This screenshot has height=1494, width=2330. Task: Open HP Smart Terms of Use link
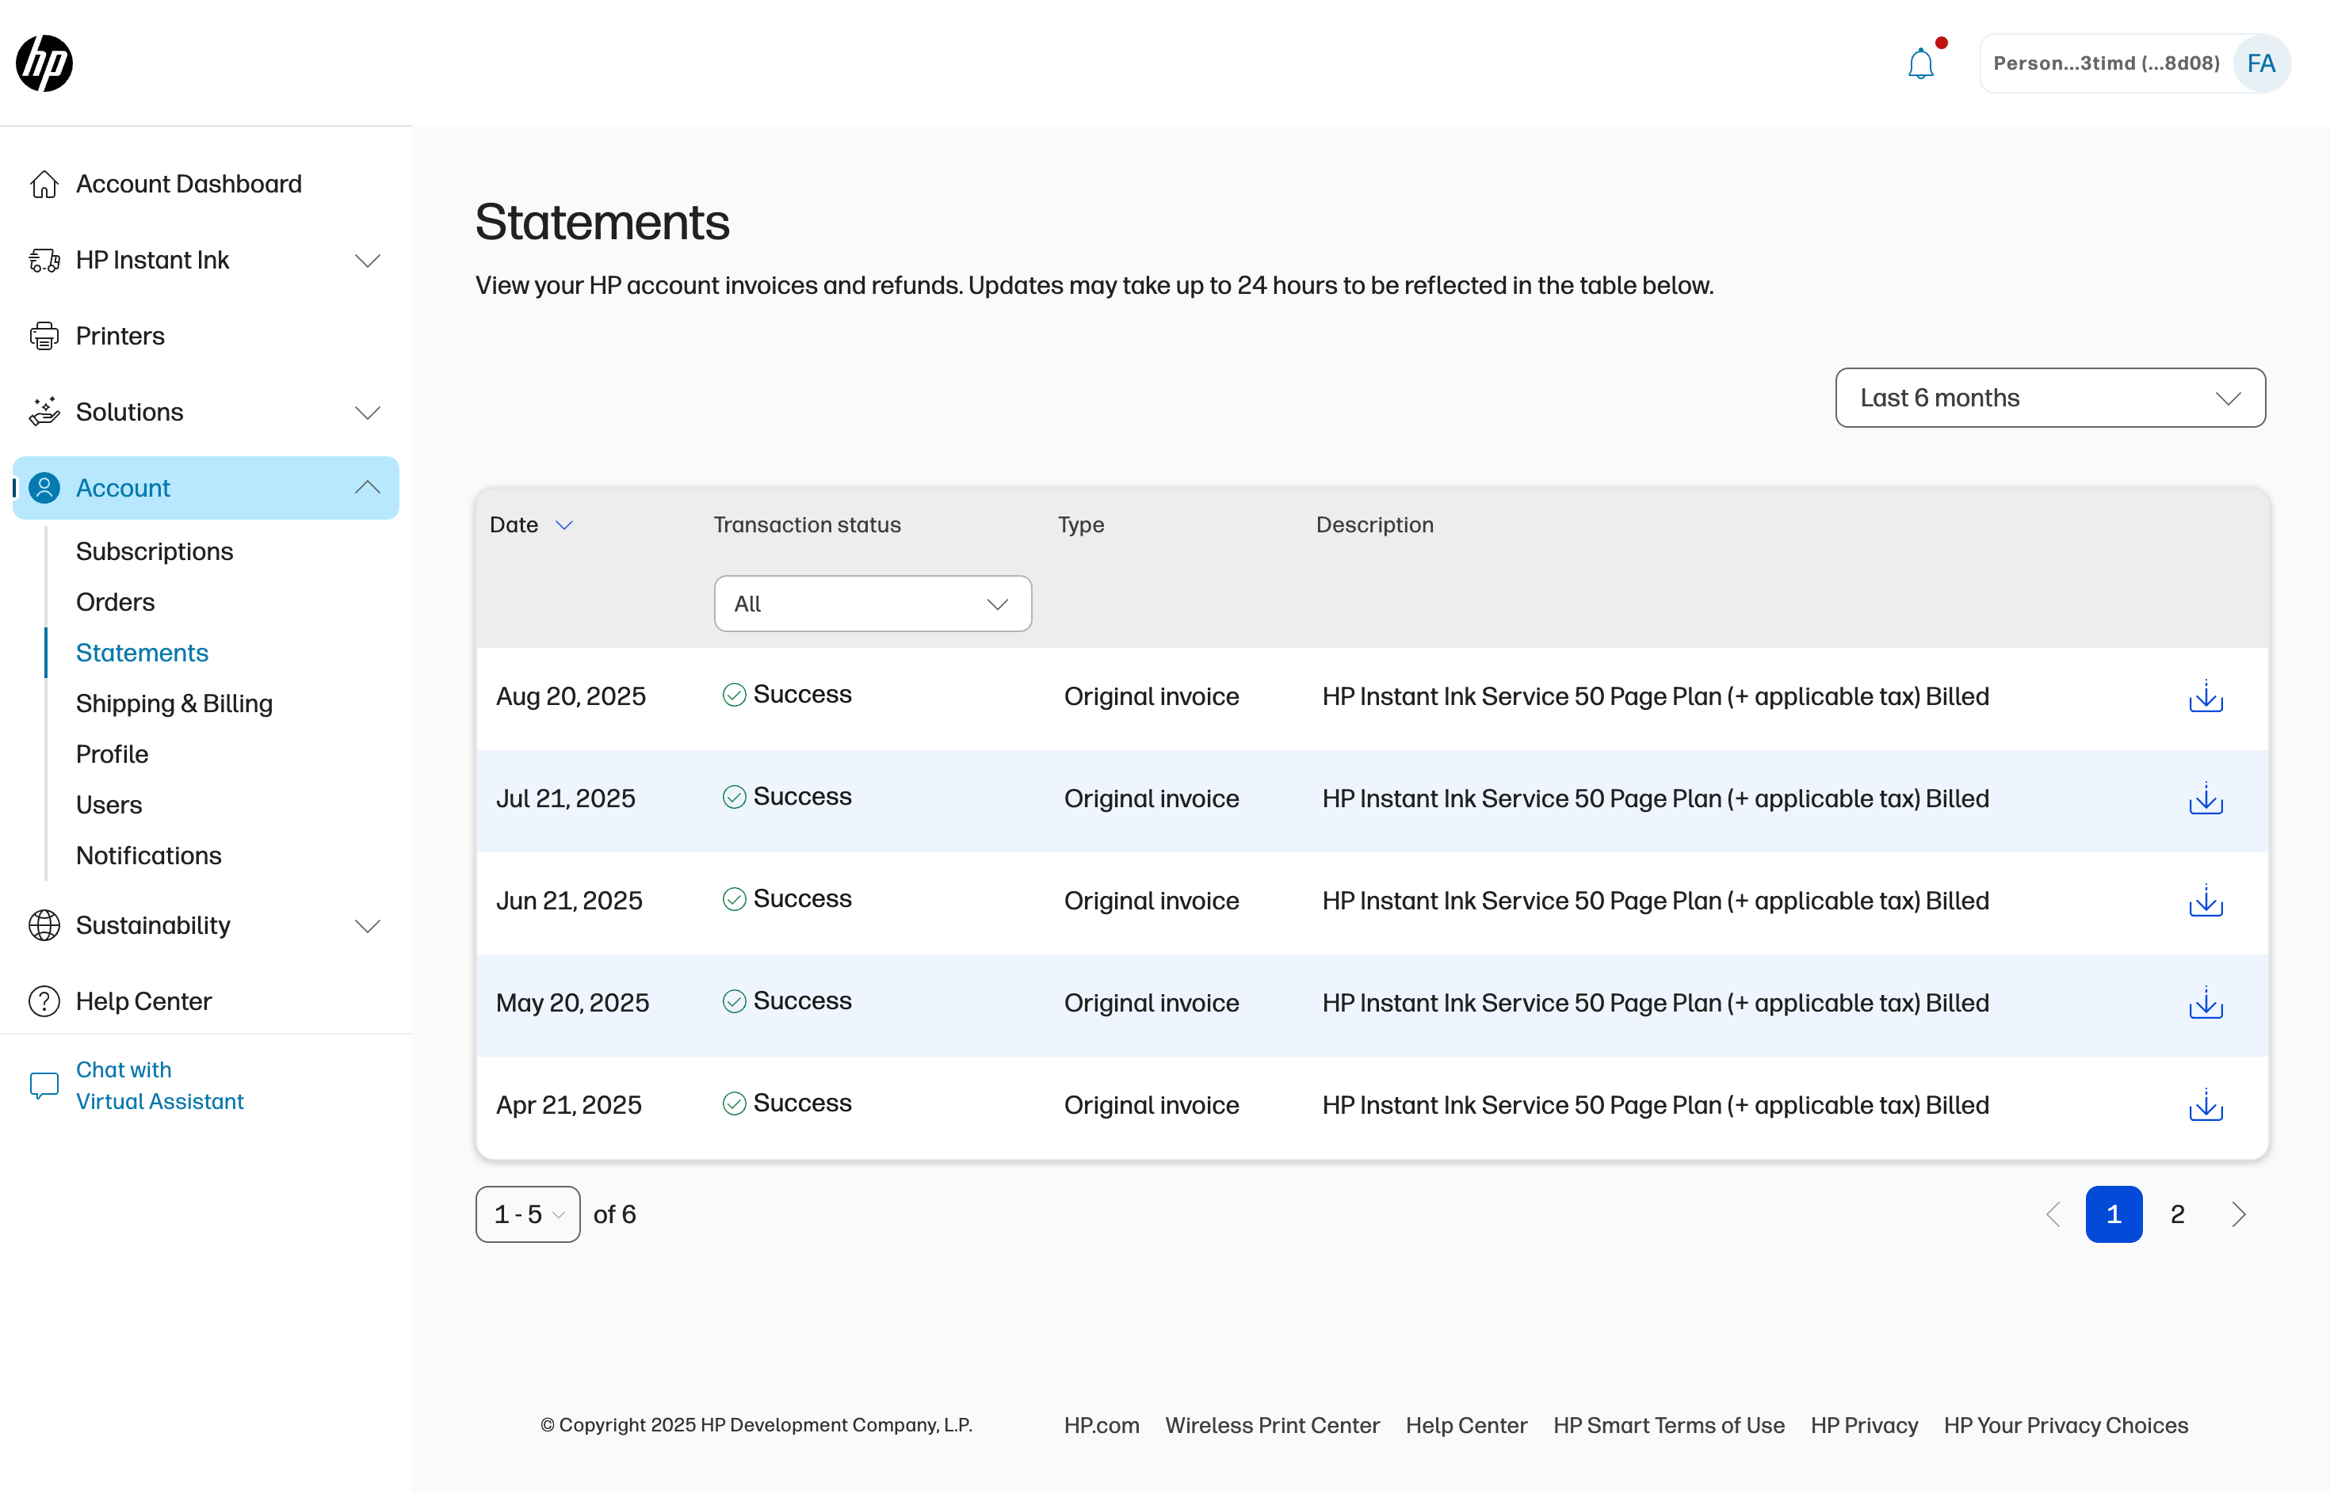pos(1668,1425)
